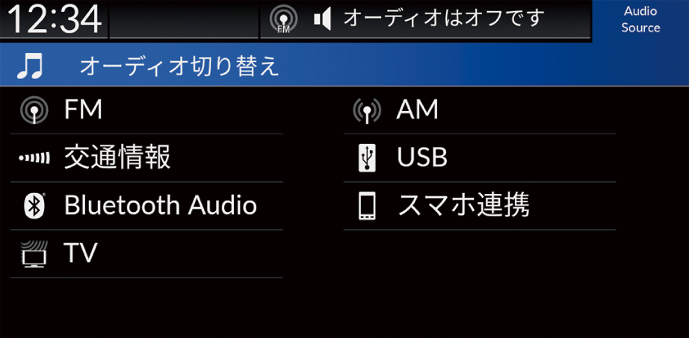Image resolution: width=689 pixels, height=338 pixels.
Task: Select FM as audio source
Action: pyautogui.click(x=146, y=110)
